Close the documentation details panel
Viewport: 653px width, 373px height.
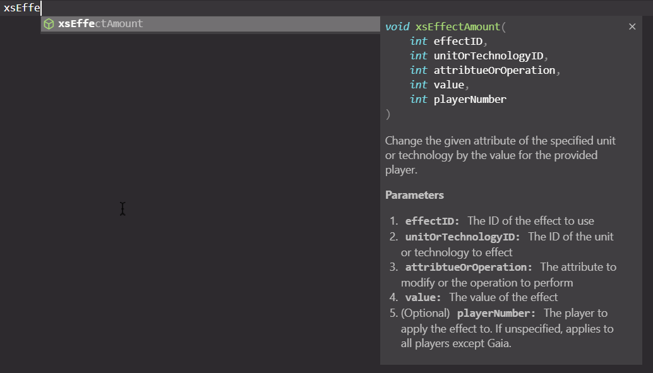click(x=632, y=27)
